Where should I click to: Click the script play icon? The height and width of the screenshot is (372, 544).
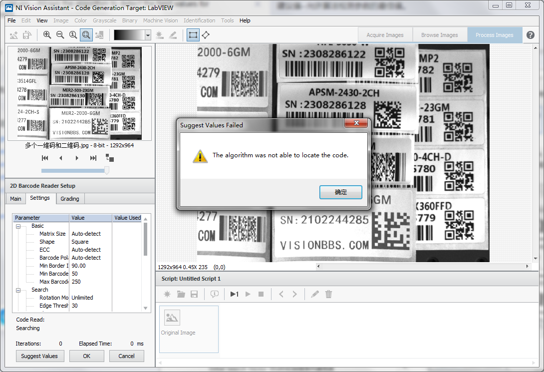[x=248, y=294]
